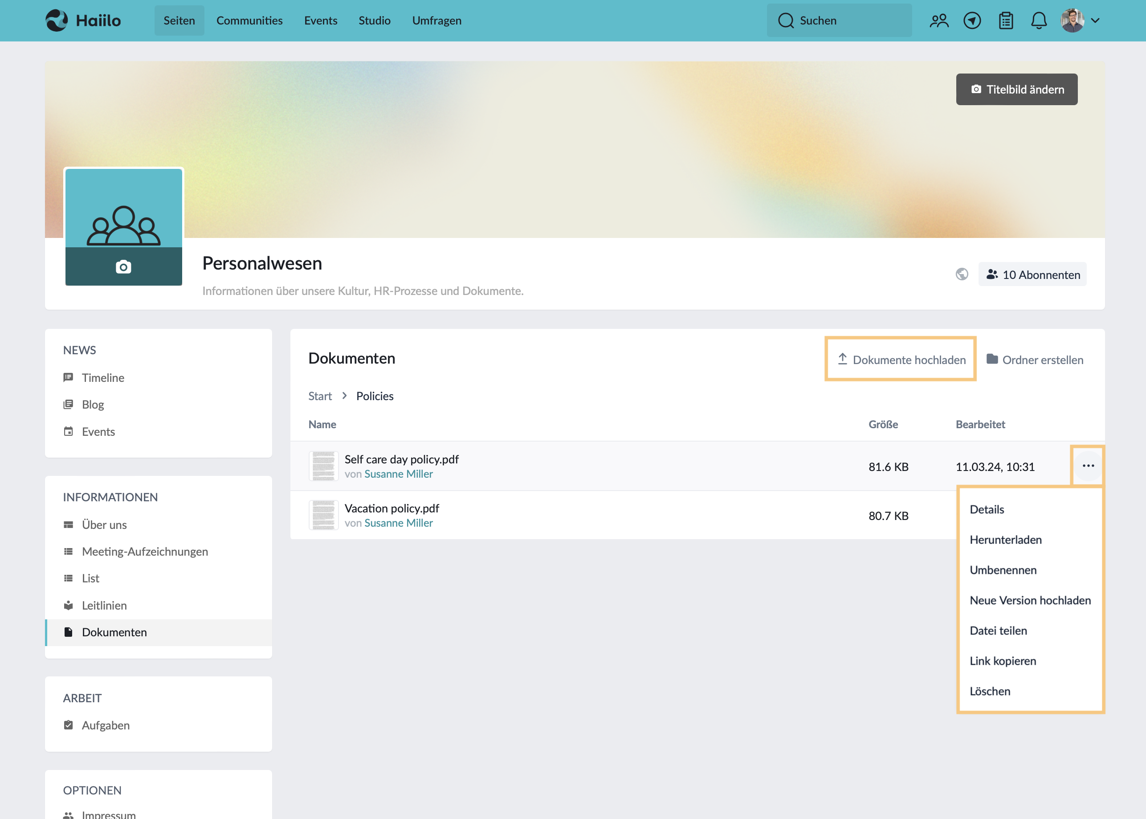Open Susanne Miller under Vacation policy
Viewport: 1146px width, 819px height.
pyautogui.click(x=399, y=523)
